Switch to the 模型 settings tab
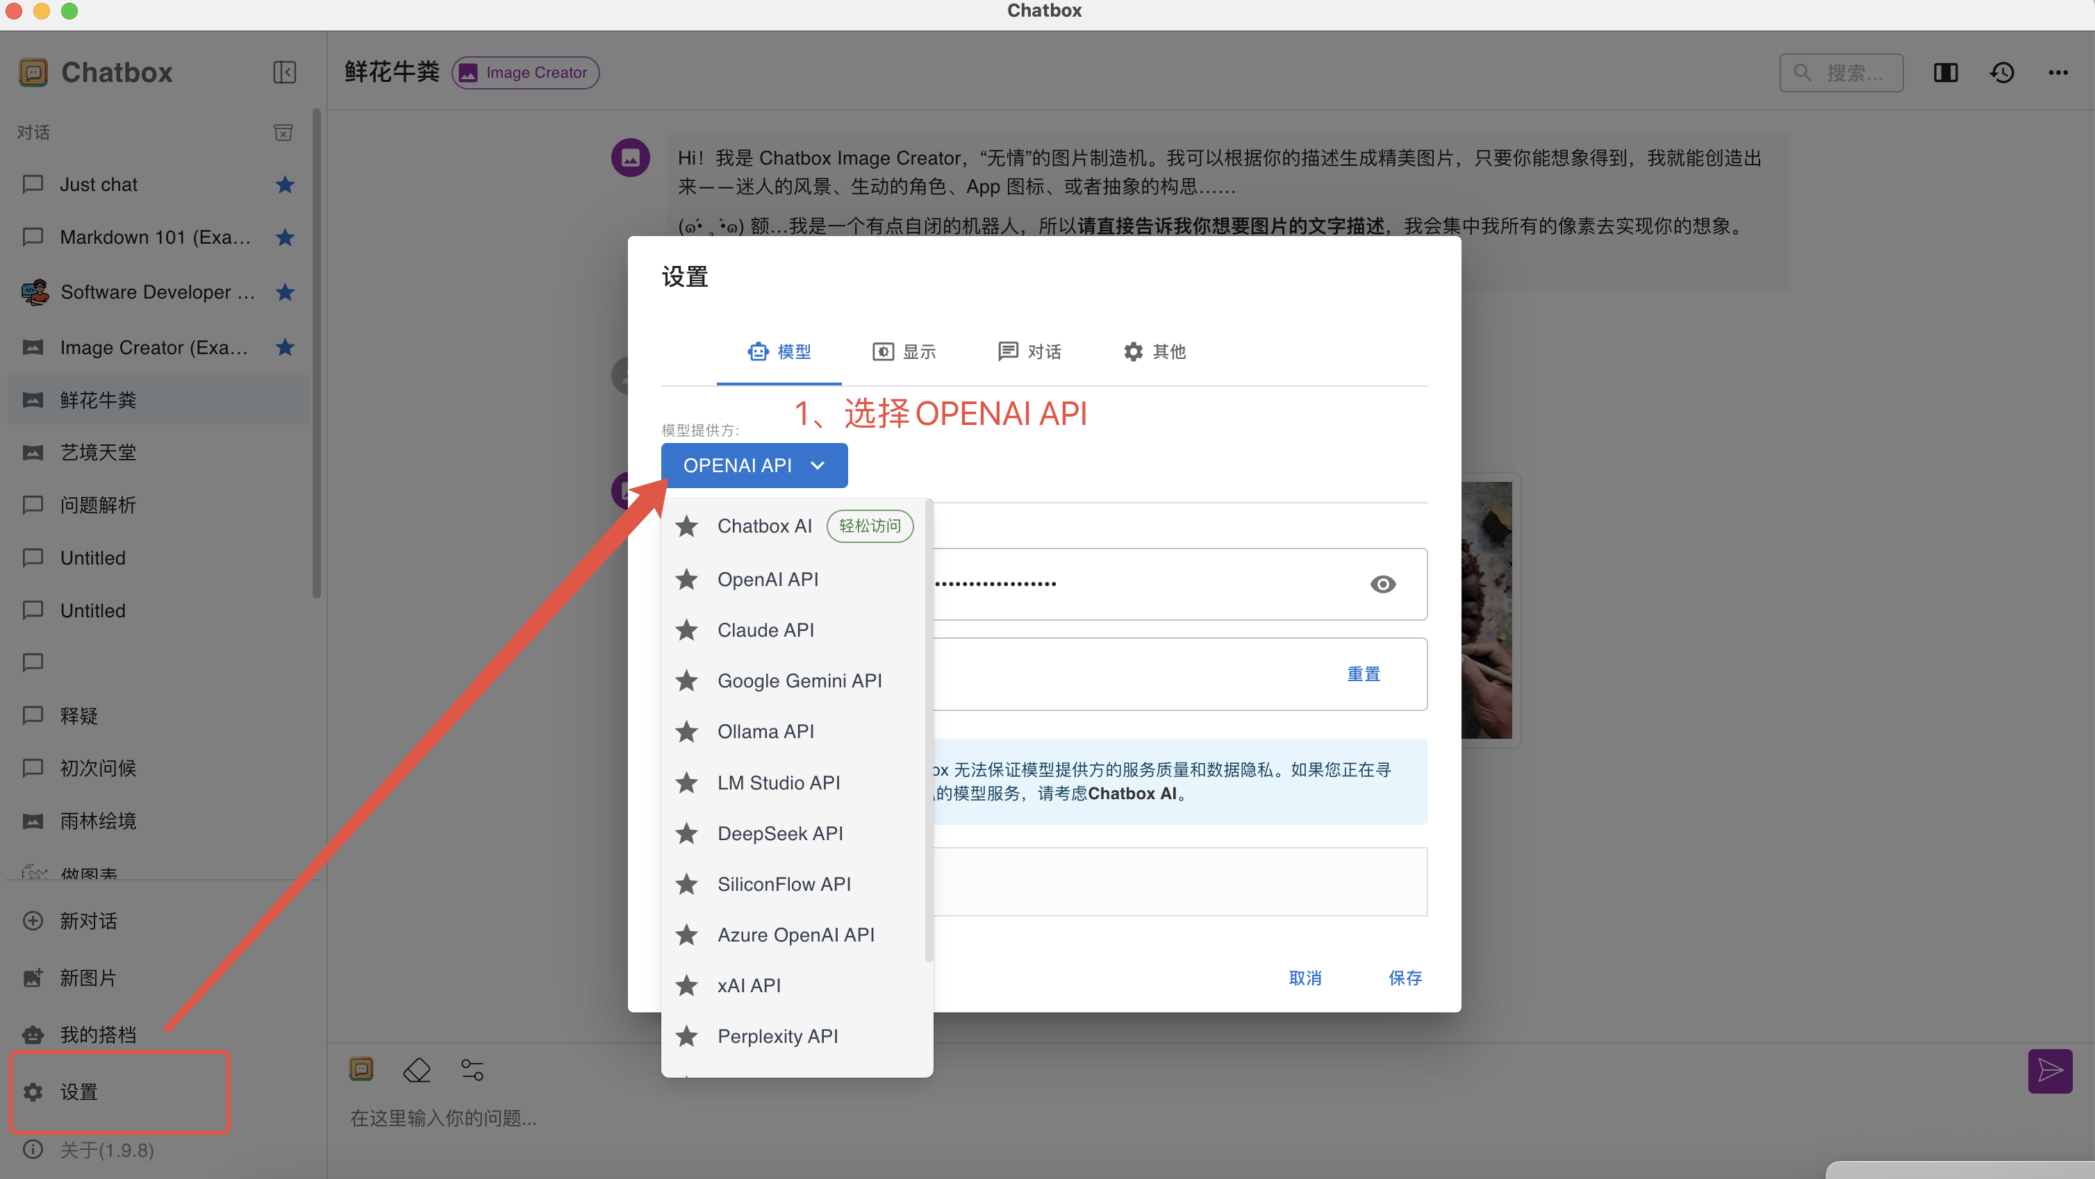 779,351
